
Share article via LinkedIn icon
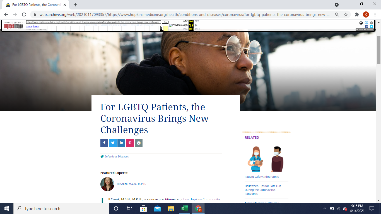[121, 143]
